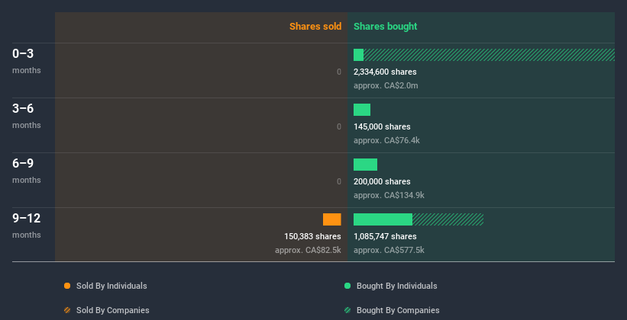Click the approx. CA$577.5k value
The height and width of the screenshot is (320, 627).
[389, 250]
